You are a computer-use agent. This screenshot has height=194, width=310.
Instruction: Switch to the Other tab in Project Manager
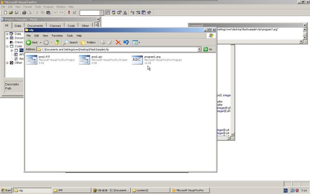(x=85, y=26)
